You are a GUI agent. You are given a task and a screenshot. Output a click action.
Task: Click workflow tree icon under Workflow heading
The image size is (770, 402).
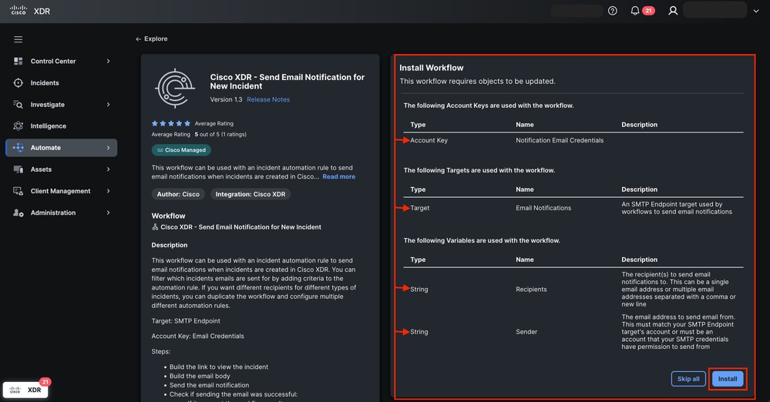pos(155,226)
